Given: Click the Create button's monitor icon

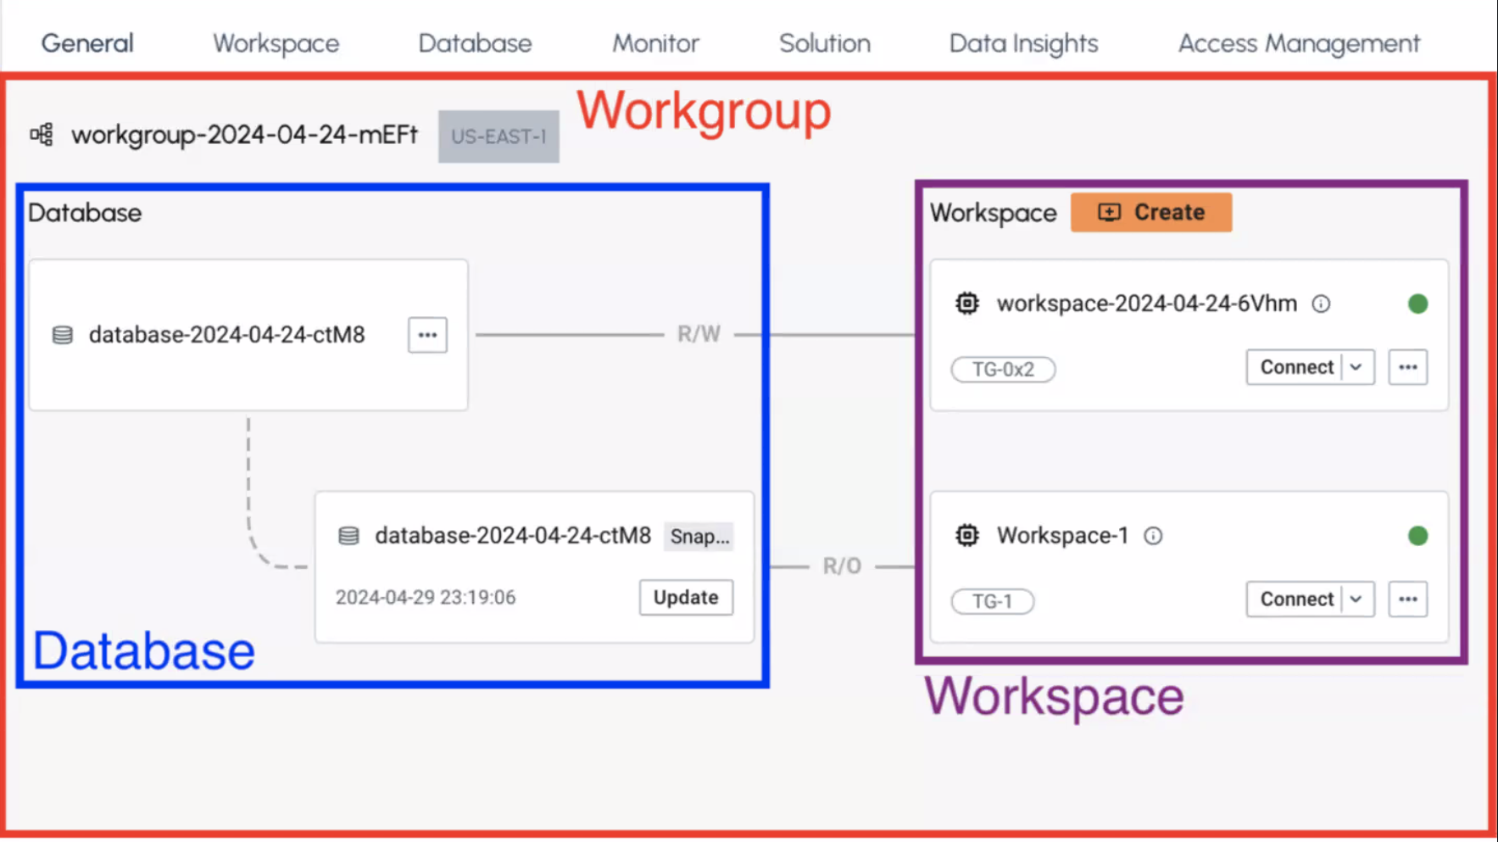Looking at the screenshot, I should tap(1108, 212).
